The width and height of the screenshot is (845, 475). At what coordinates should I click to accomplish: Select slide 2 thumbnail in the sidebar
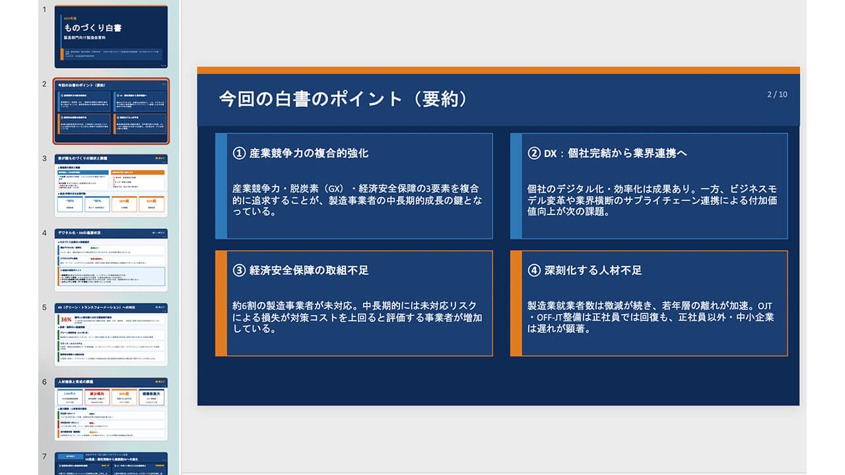click(112, 112)
